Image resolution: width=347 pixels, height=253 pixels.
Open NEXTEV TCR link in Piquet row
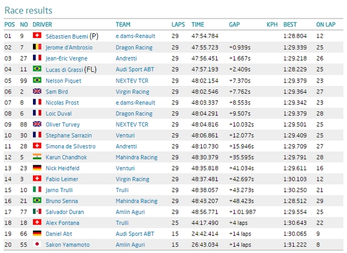[132, 81]
